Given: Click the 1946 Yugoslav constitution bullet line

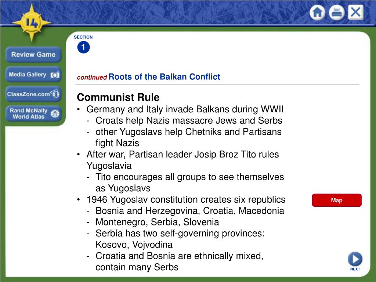Looking at the screenshot, I should pyautogui.click(x=186, y=199).
